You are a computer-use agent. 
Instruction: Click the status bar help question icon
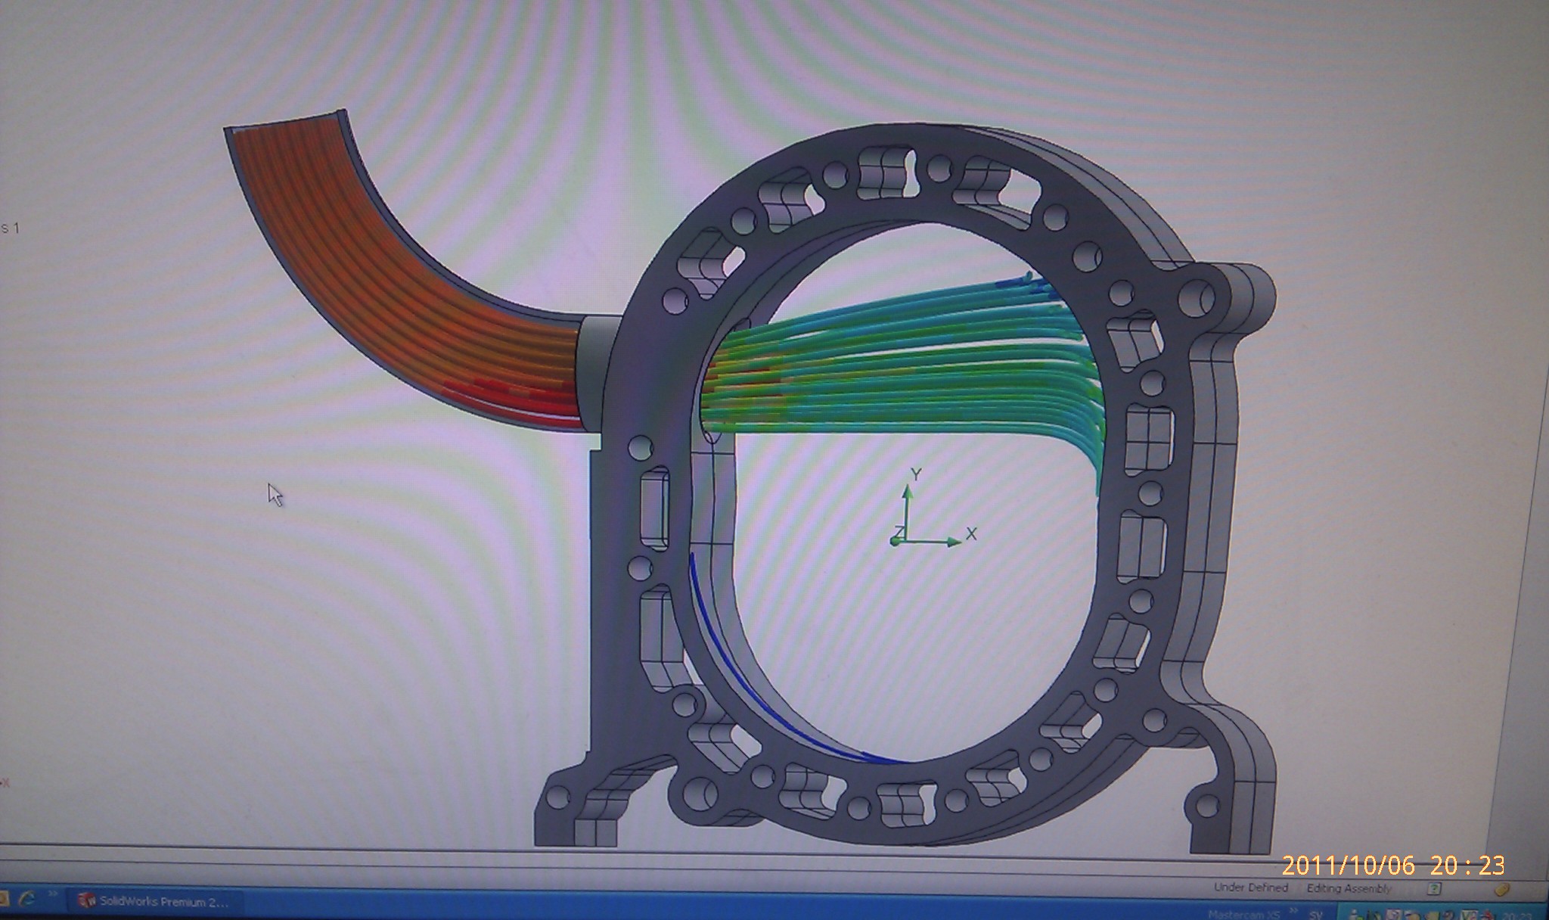point(1434,888)
